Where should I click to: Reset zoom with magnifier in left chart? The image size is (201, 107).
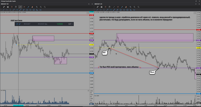pyautogui.click(x=45, y=7)
